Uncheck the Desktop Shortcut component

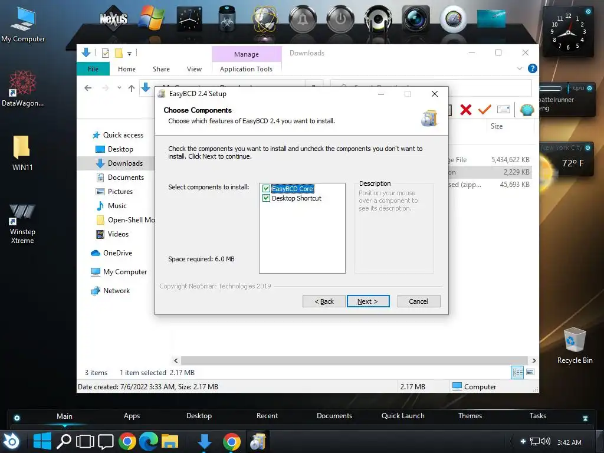pyautogui.click(x=266, y=198)
